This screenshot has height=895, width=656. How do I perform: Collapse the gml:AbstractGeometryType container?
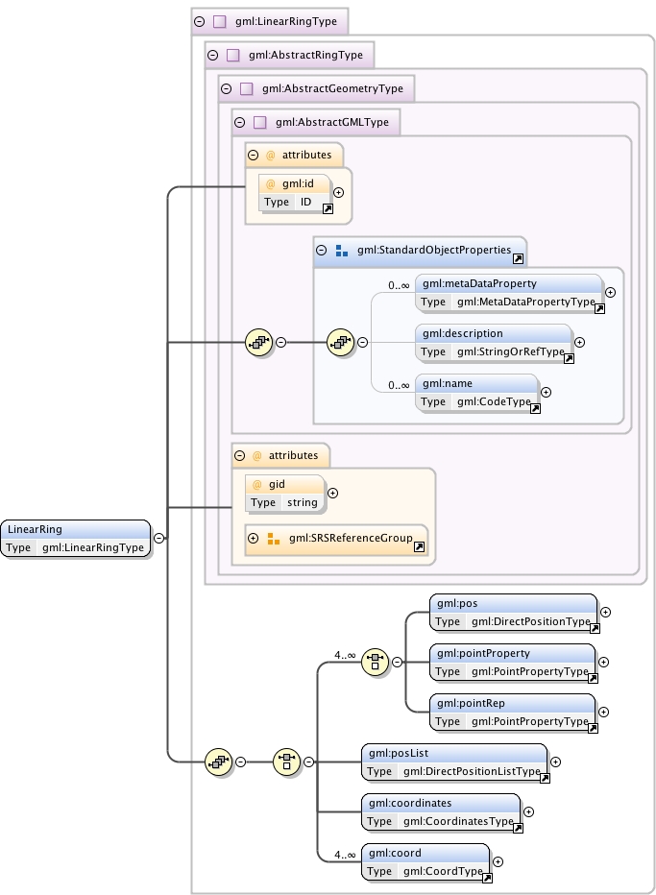pyautogui.click(x=226, y=88)
